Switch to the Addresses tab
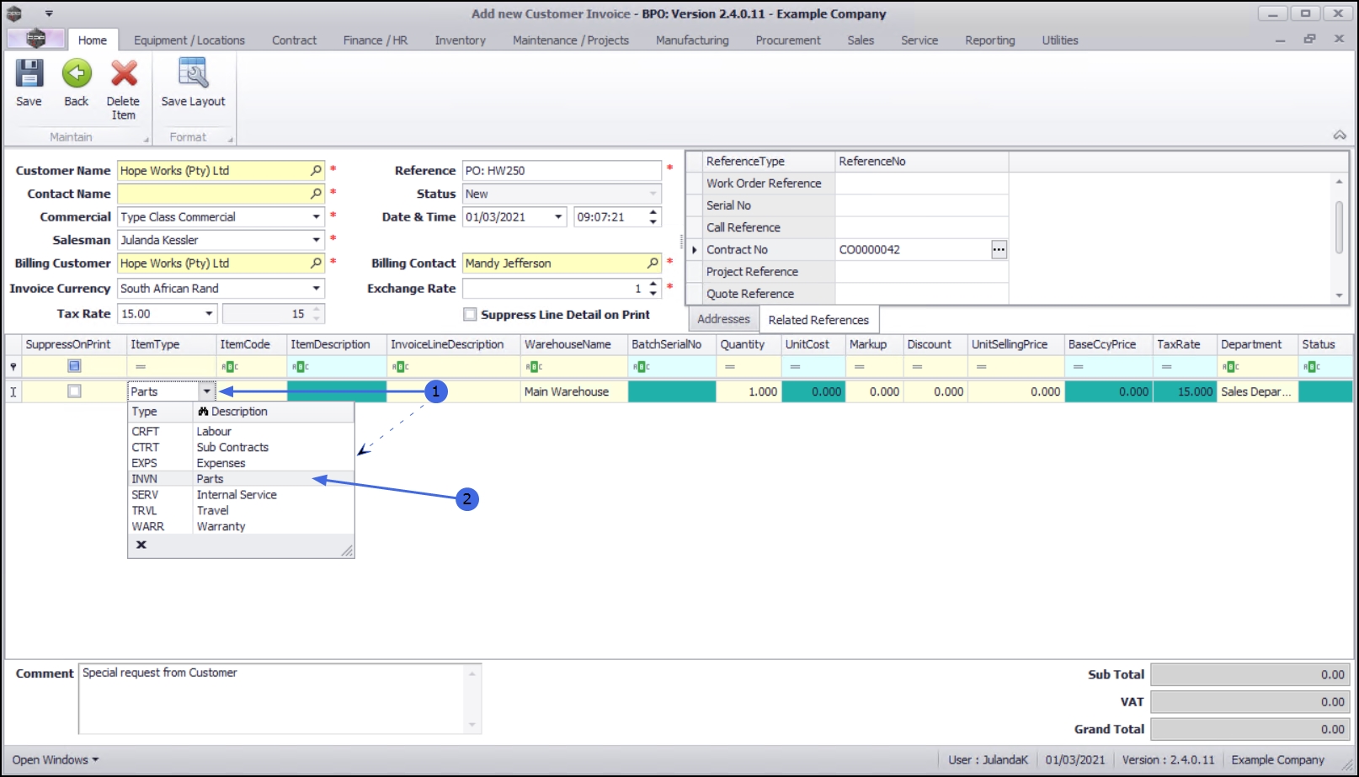Viewport: 1359px width, 777px height. click(723, 320)
